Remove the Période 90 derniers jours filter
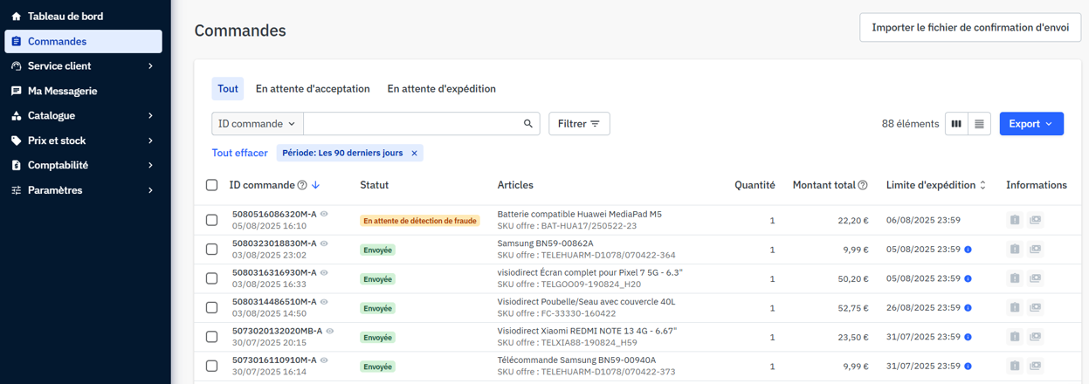Screen dimensions: 1089x384 pyautogui.click(x=415, y=154)
